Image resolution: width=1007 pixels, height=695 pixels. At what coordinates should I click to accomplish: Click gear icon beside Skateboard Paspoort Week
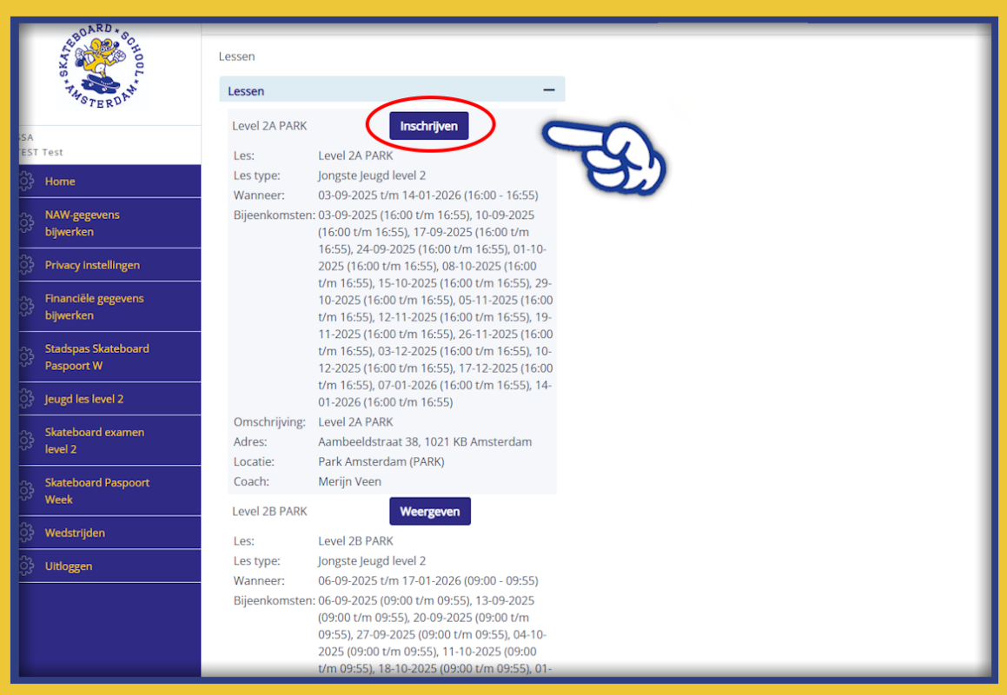[26, 491]
